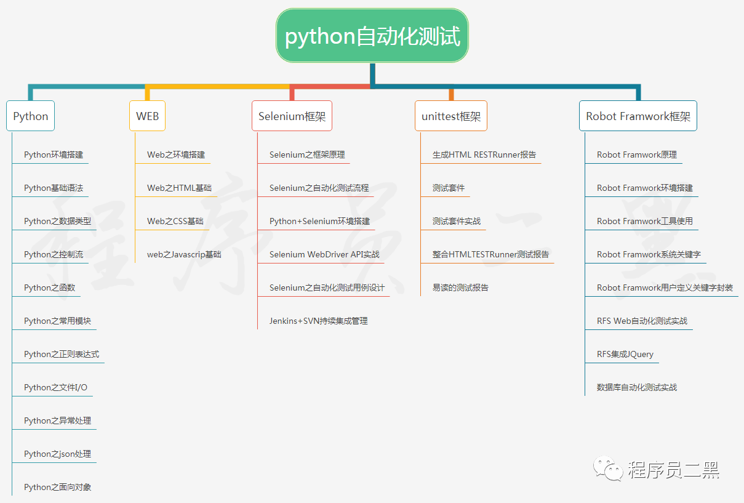Open the Python之面向对象 topic
This screenshot has height=503, width=744.
(58, 487)
